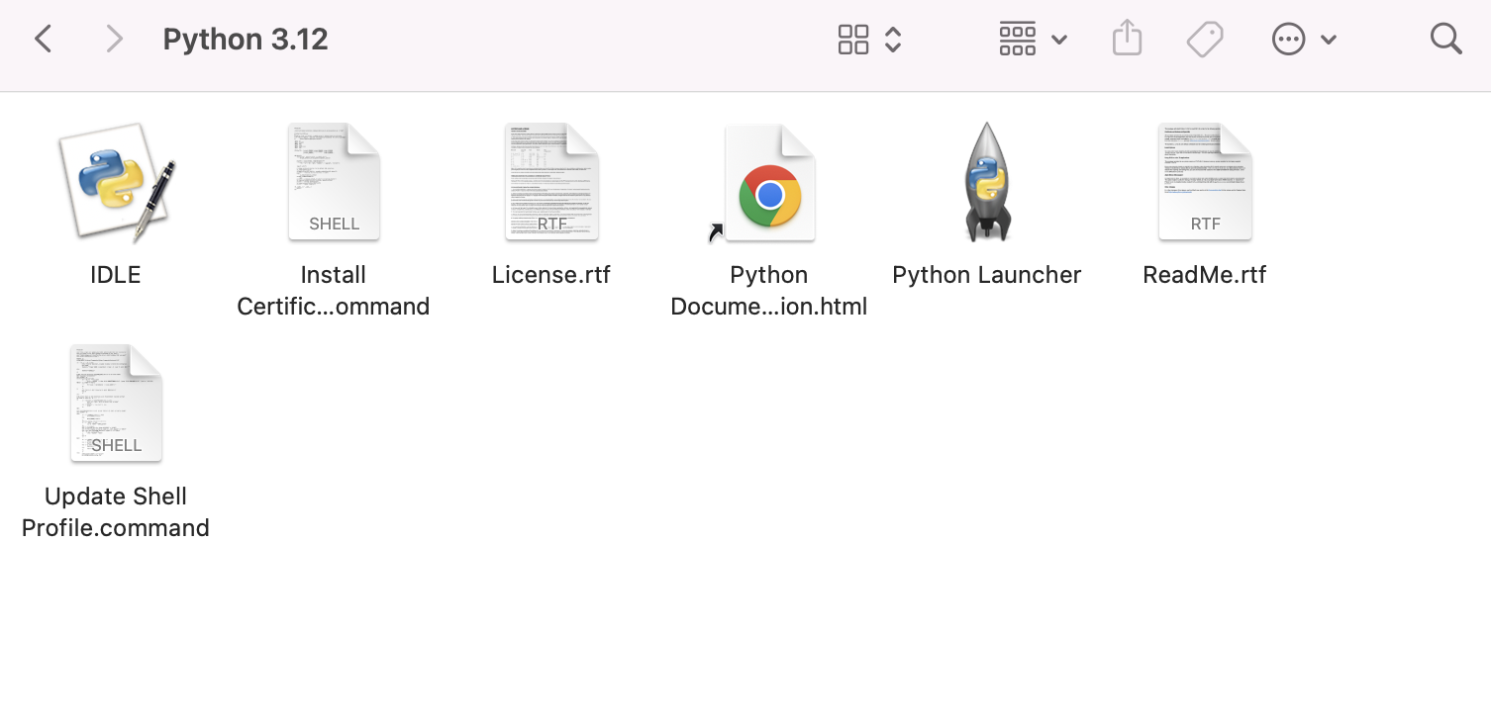
Task: Select Install Certificates.command shell file icon
Action: pos(334,182)
